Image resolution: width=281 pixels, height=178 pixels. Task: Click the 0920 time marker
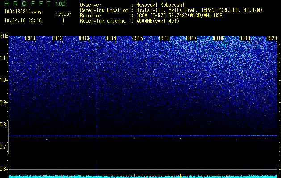pos(272,38)
